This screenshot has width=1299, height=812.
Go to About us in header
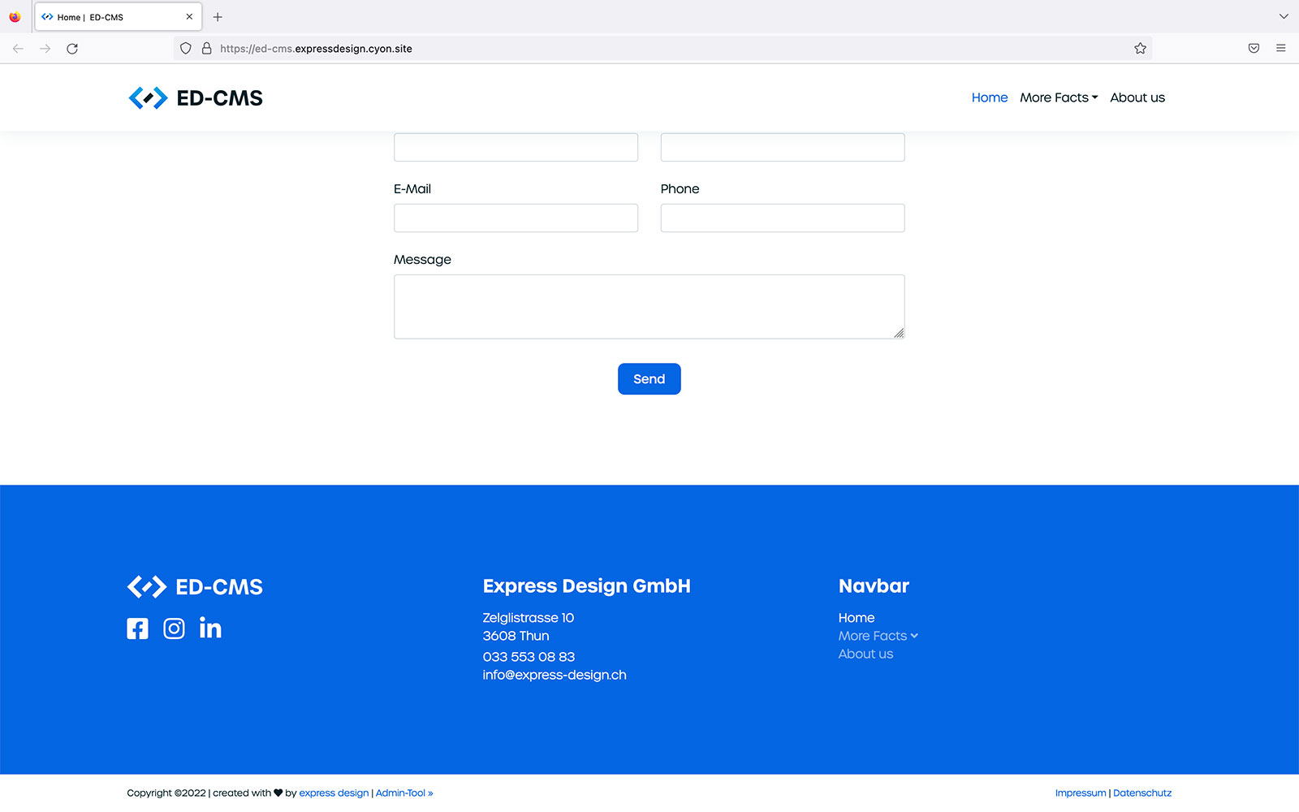[1137, 97]
